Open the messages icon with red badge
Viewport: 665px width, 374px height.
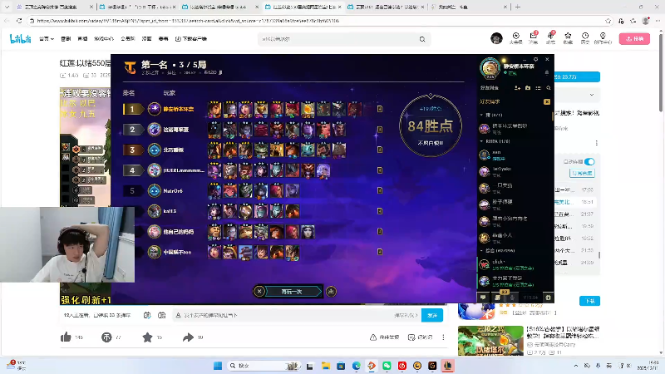coord(534,37)
